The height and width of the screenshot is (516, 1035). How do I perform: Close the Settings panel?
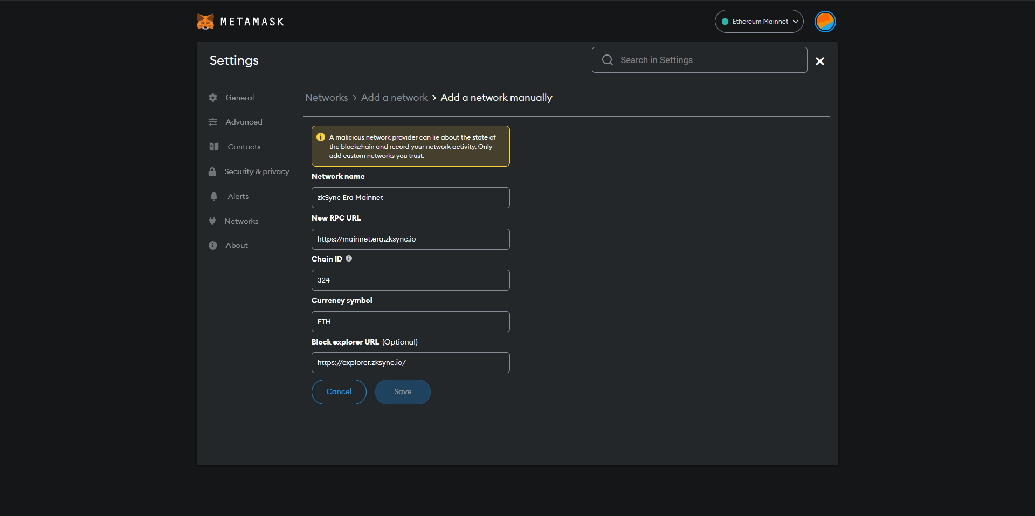[x=820, y=61]
